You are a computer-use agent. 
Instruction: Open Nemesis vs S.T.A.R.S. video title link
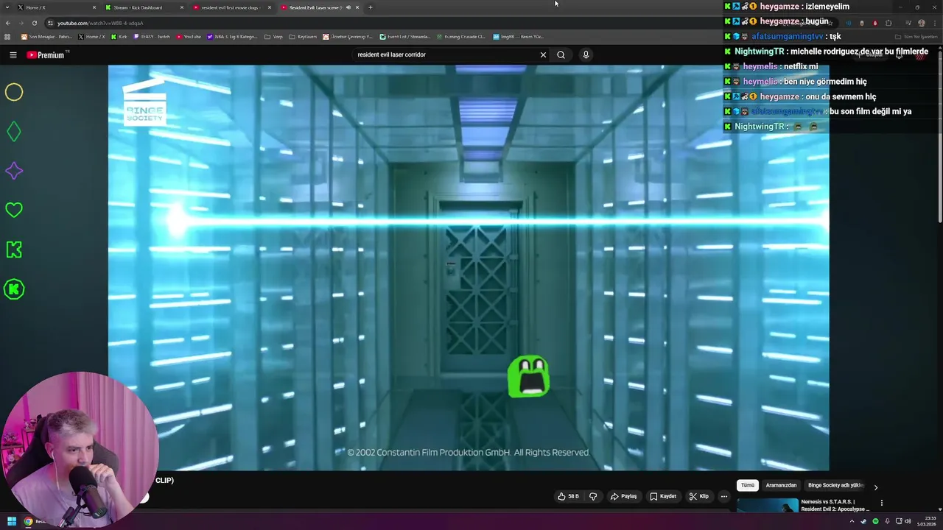835,505
